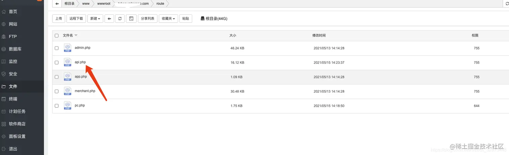The height and width of the screenshot is (155, 509).
Task: Check the app.php row checkbox
Action: tap(57, 77)
